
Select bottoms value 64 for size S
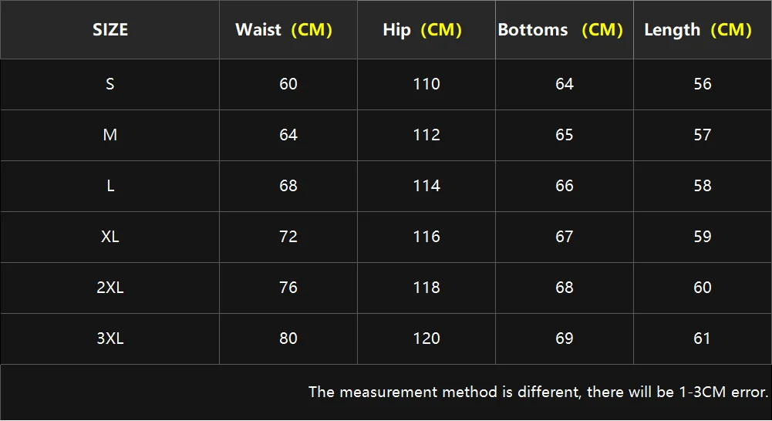(x=565, y=84)
